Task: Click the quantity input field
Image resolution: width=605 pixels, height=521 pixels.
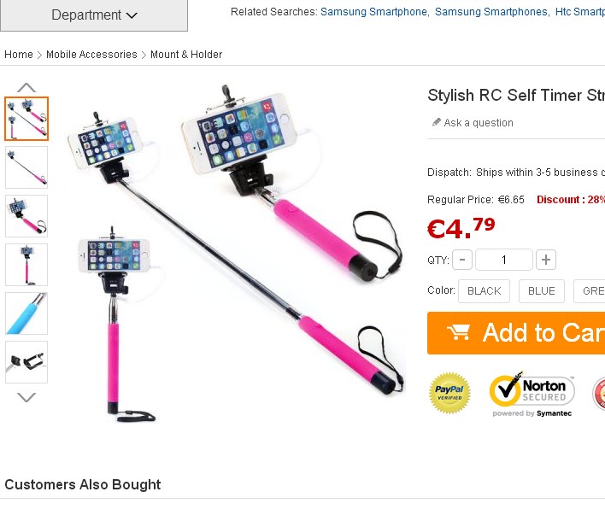Action: coord(504,260)
